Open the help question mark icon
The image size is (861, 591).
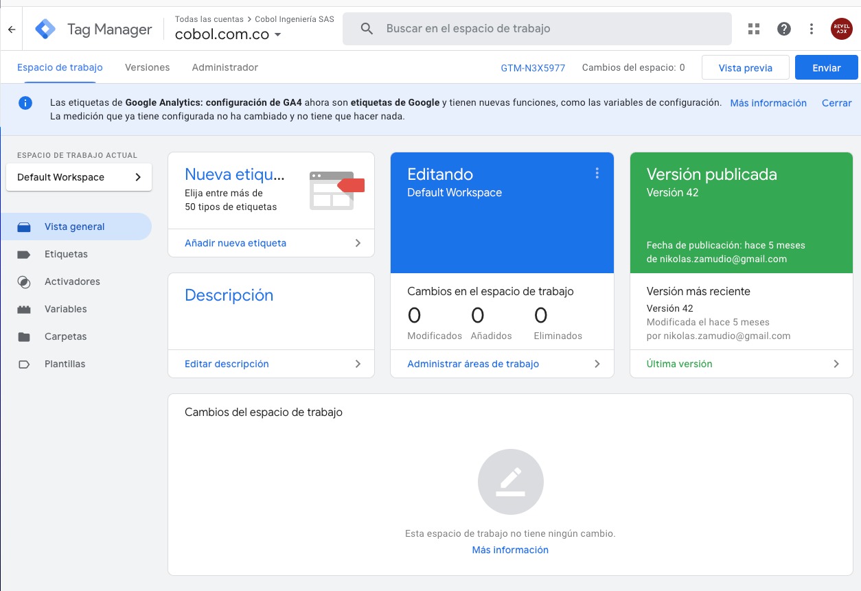(x=783, y=29)
